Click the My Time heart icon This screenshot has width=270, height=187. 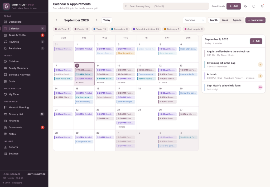5,94
